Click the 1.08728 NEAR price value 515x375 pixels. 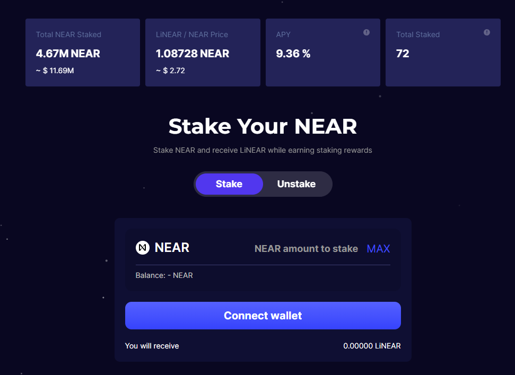[x=193, y=54]
